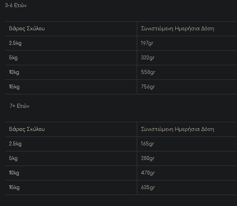The height and width of the screenshot is (206, 237).
Task: Click the 558gr dose value
Action: 148,72
